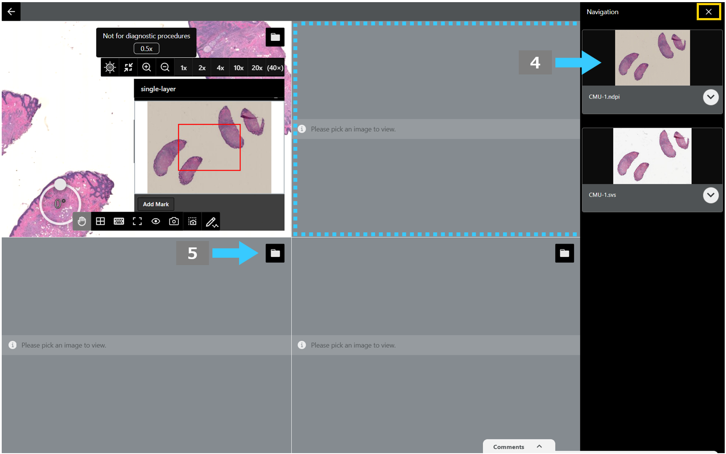Click the region capture icon
Screen dimensions: 726x454
[193, 221]
